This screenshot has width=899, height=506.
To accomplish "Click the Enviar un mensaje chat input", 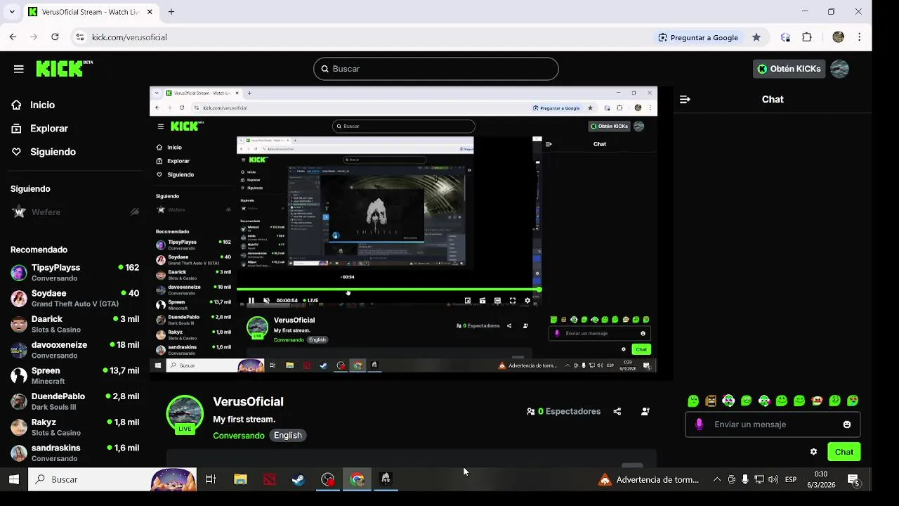I will click(x=773, y=424).
